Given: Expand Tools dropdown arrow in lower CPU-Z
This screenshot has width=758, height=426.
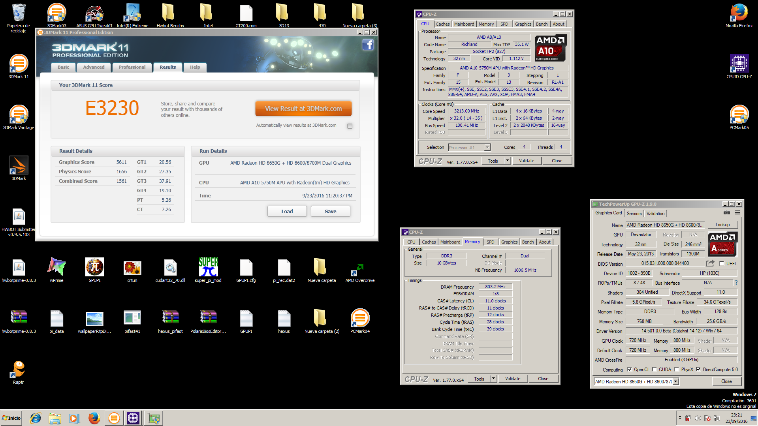Looking at the screenshot, I should coord(493,379).
